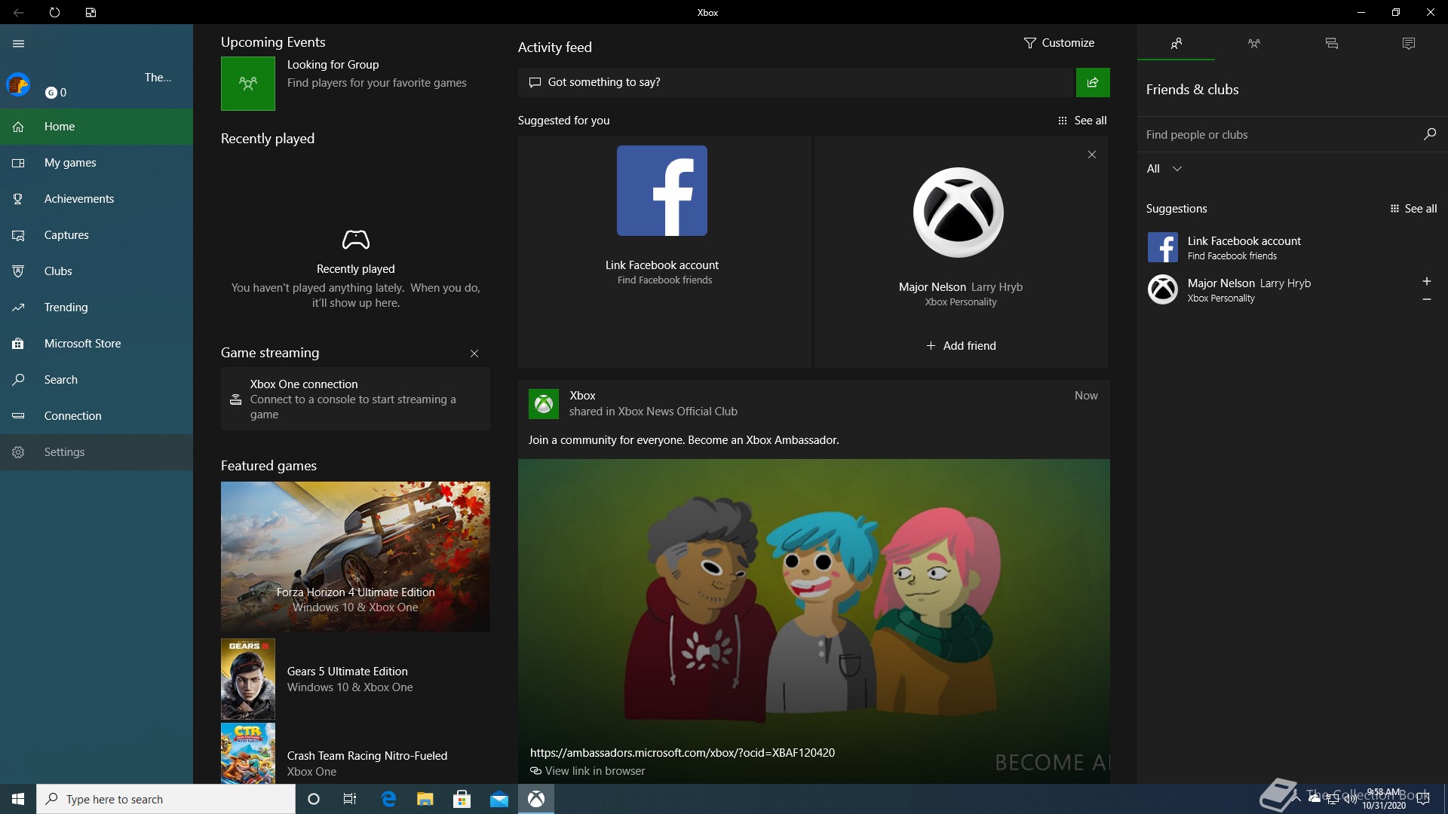The height and width of the screenshot is (814, 1448).
Task: Switch to Friends tab in right panel
Action: tap(1176, 44)
